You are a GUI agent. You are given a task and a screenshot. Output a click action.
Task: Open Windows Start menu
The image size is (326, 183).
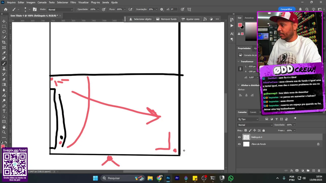tap(95, 178)
